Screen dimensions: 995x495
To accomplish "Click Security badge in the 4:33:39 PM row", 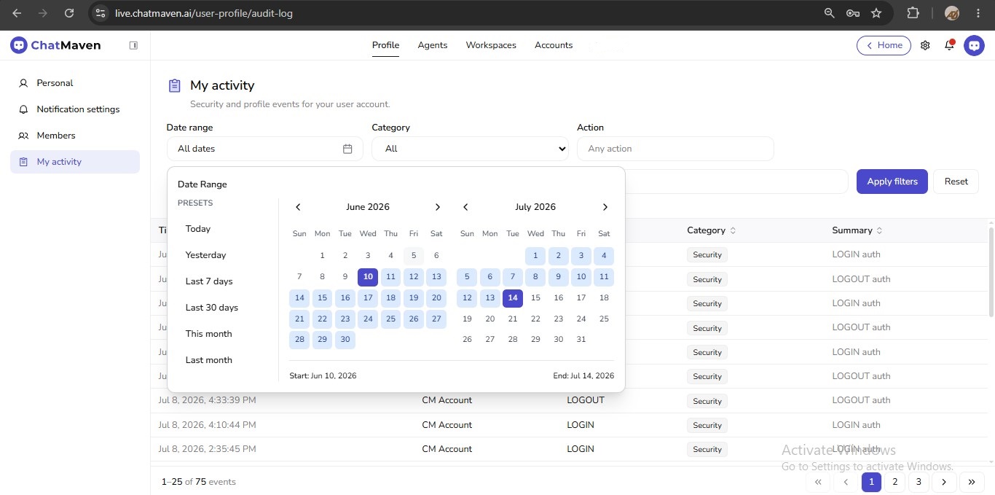I will point(707,401).
